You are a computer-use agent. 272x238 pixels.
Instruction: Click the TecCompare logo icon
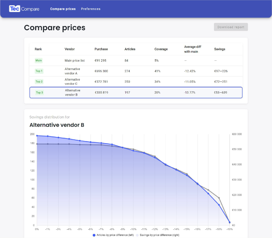coord(15,8)
